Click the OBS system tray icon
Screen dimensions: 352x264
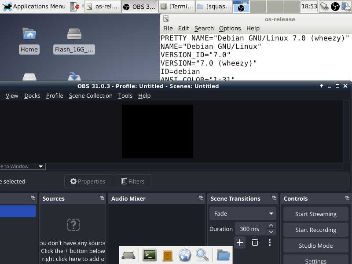click(x=335, y=7)
